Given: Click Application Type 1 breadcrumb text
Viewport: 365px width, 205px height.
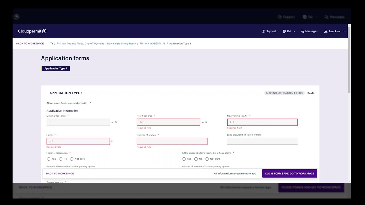Looking at the screenshot, I should click(x=180, y=44).
